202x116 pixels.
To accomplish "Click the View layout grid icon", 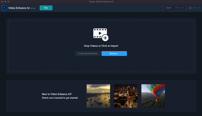I will (190, 8).
